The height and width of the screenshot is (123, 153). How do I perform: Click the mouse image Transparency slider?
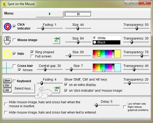136,42
